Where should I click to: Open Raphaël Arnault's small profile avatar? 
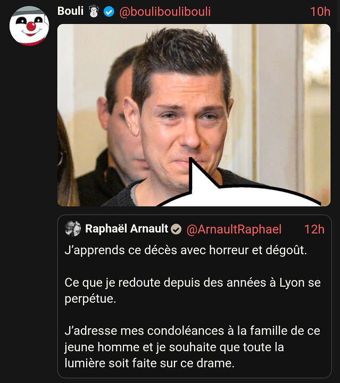pos(73,228)
